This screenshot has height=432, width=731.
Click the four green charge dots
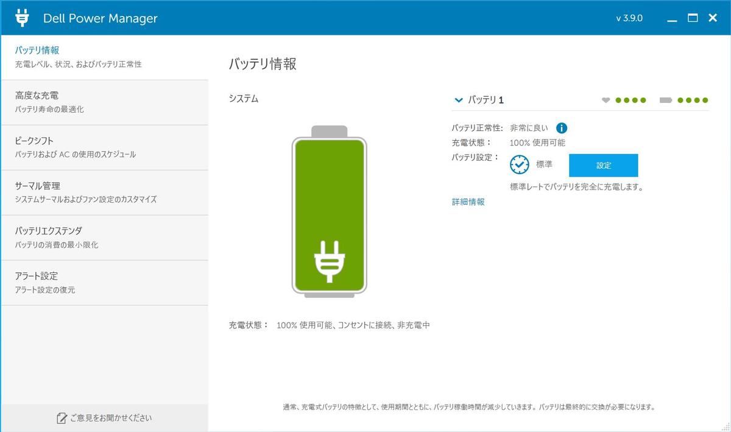pyautogui.click(x=693, y=100)
